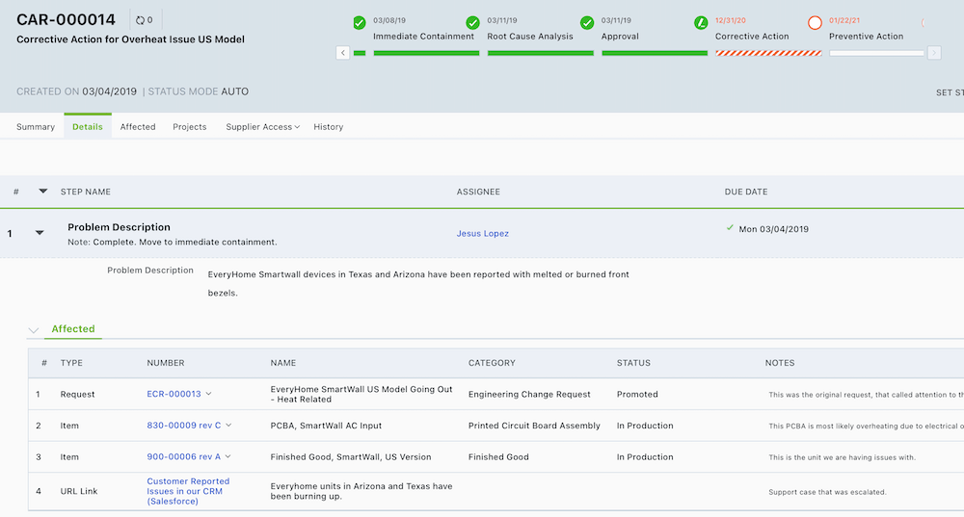
Task: Collapse the Affected section chevron
Action: (x=34, y=330)
